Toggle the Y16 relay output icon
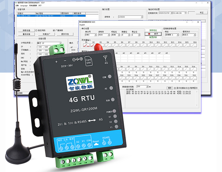 click(193, 70)
